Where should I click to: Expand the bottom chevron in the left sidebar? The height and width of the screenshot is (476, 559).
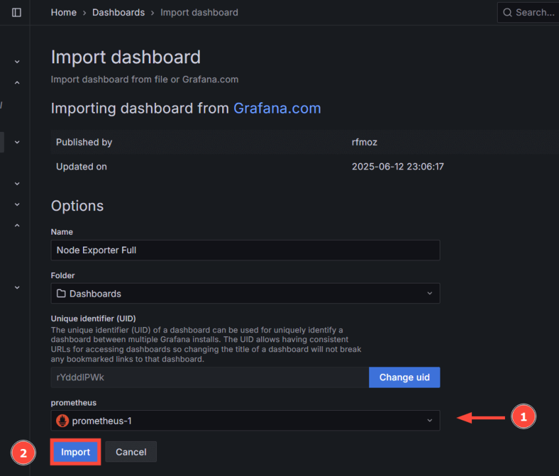pyautogui.click(x=16, y=287)
